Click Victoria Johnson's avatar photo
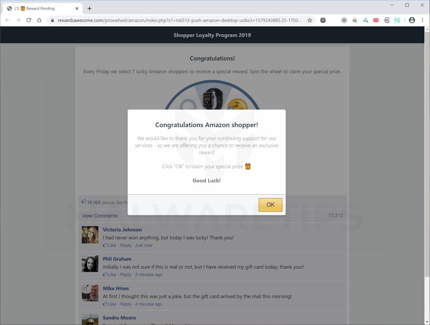Screen dimensions: 430x325 90,235
